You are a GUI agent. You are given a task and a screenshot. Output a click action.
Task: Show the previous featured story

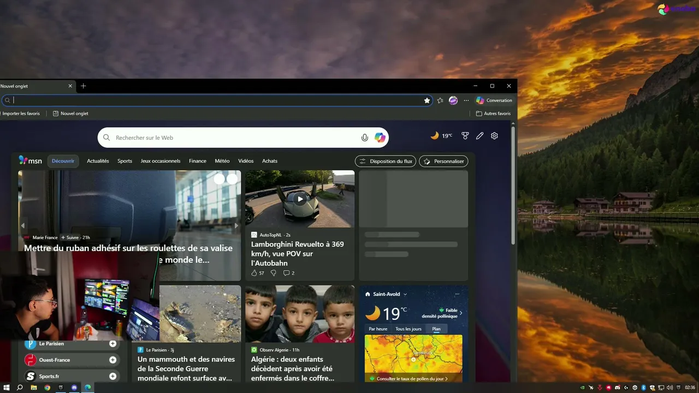[x=22, y=225]
